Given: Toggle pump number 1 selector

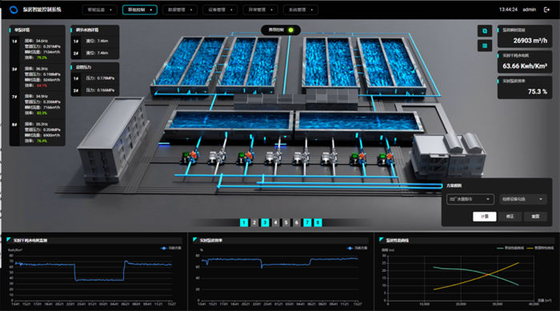Looking at the screenshot, I should (x=244, y=222).
